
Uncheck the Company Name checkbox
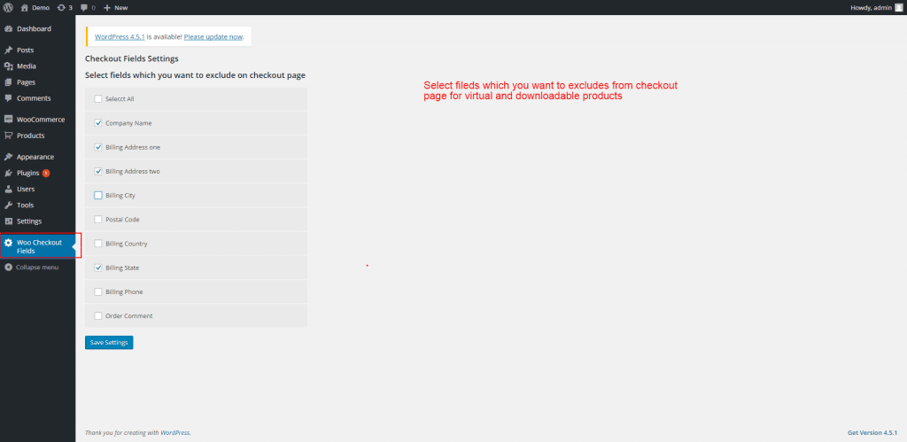(97, 123)
